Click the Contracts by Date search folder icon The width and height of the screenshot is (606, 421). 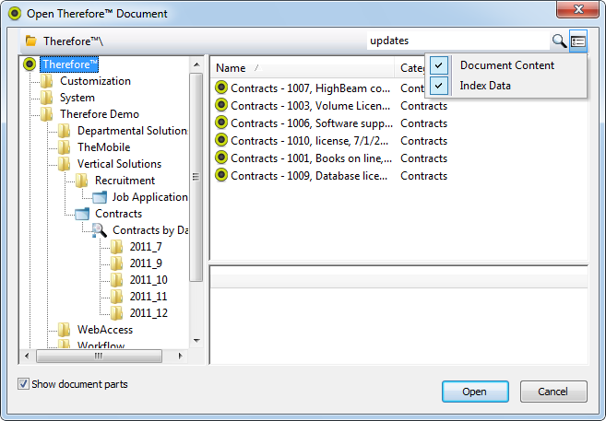[x=99, y=230]
